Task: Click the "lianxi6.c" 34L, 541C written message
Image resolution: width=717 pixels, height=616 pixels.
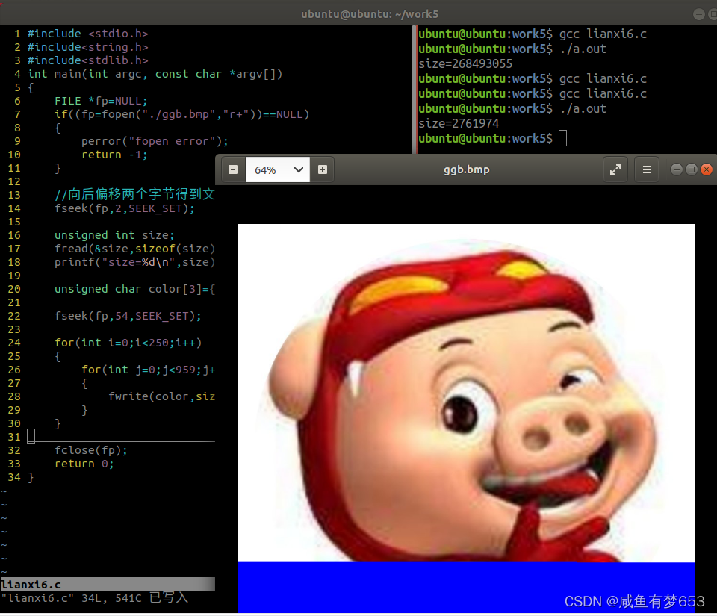Action: pos(94,598)
